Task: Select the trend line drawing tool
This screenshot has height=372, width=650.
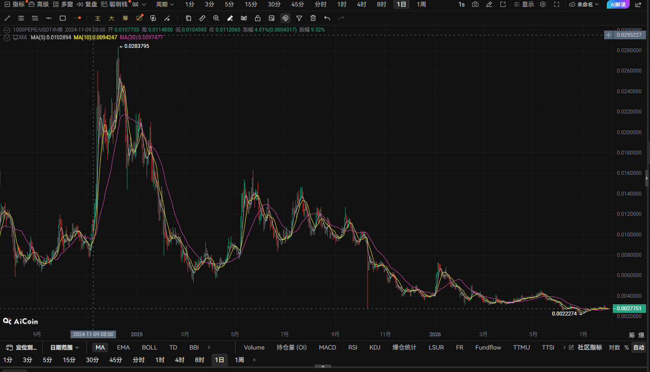Action: pyautogui.click(x=7, y=18)
